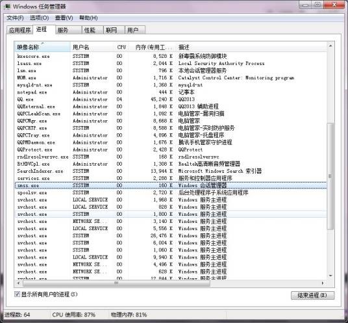Select the QQ.exe process row
Image resolution: width=348 pixels, height=323 pixels.
(x=171, y=99)
